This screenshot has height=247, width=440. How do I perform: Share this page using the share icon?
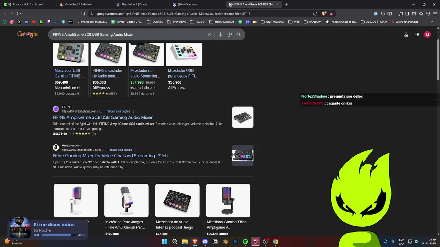pos(315,14)
